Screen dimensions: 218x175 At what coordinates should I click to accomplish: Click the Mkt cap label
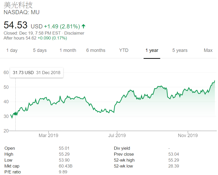click(x=12, y=166)
